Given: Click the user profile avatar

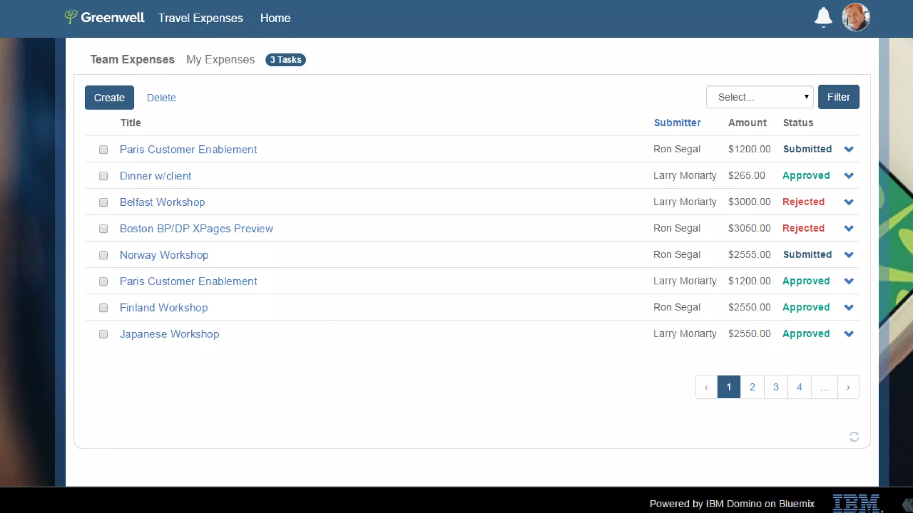Looking at the screenshot, I should 855,17.
